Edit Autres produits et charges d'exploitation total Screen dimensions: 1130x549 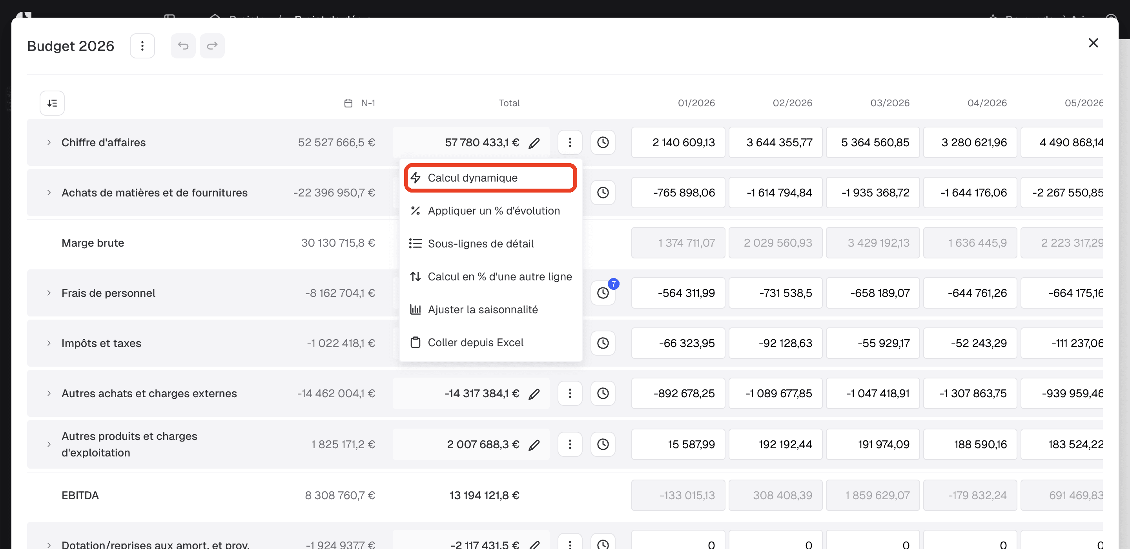pyautogui.click(x=534, y=445)
